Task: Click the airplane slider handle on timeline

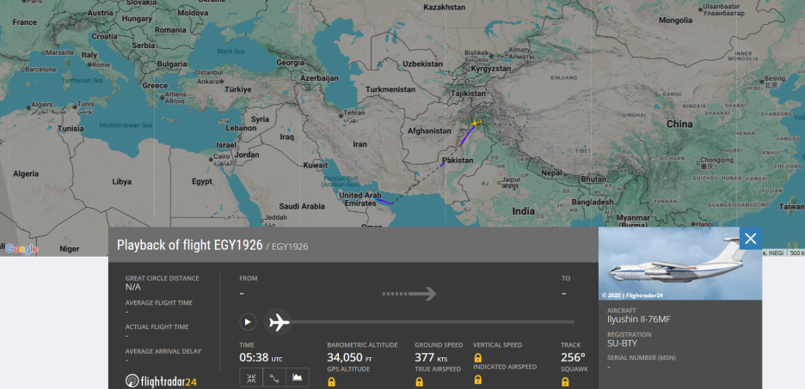Action: point(278,322)
